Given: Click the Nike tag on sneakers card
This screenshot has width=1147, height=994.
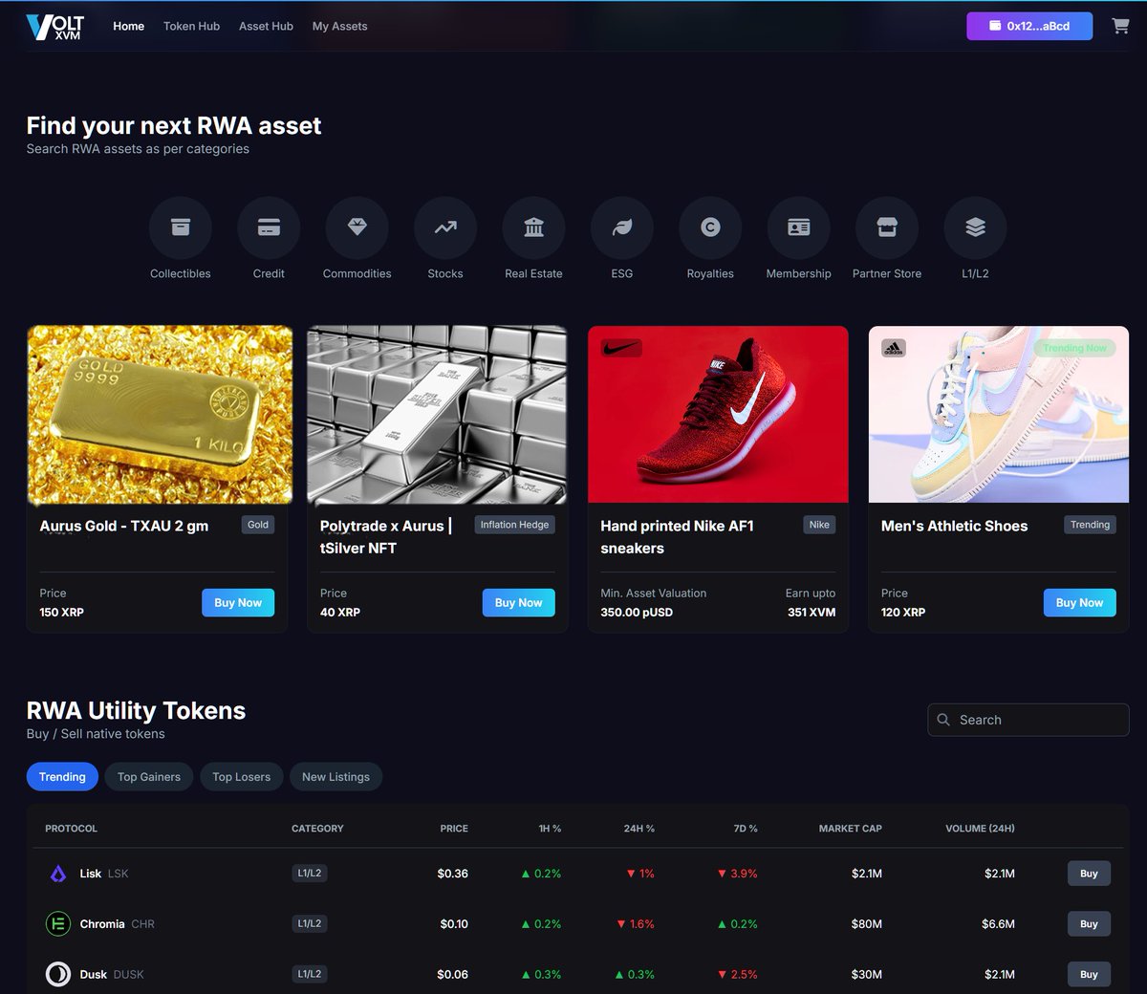Looking at the screenshot, I should point(819,525).
